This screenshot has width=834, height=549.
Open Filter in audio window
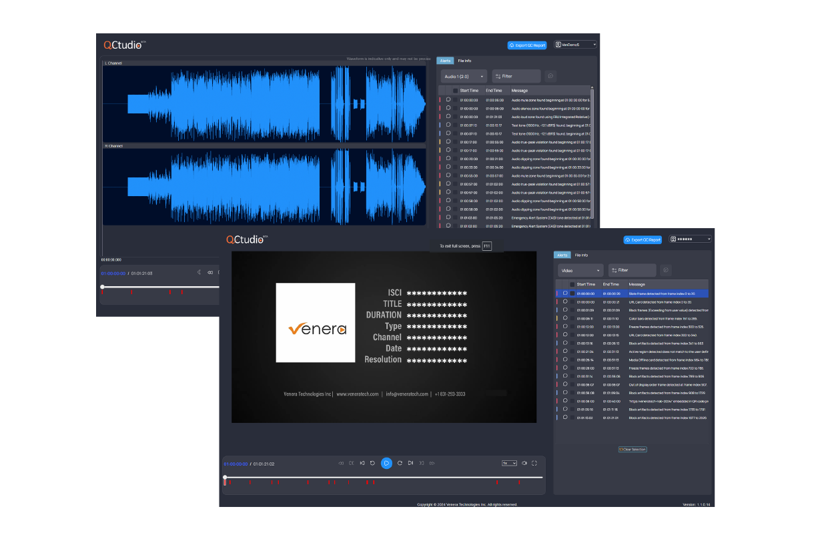516,76
